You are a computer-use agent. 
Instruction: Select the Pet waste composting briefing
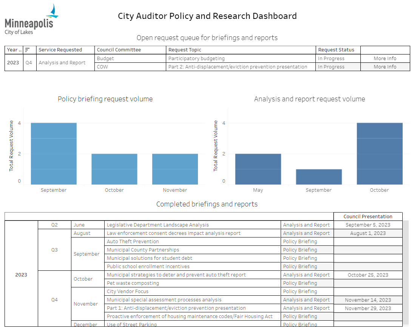[193, 283]
